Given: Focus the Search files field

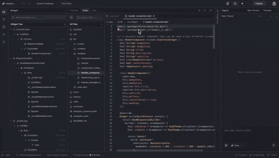Looking at the screenshot, I should pos(89,17).
